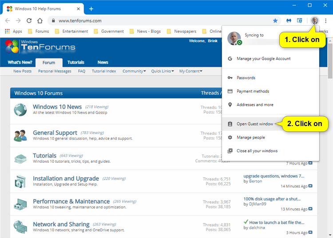Open thread 'upgrade questions, windows 7...'
The image size is (333, 238).
(x=274, y=176)
